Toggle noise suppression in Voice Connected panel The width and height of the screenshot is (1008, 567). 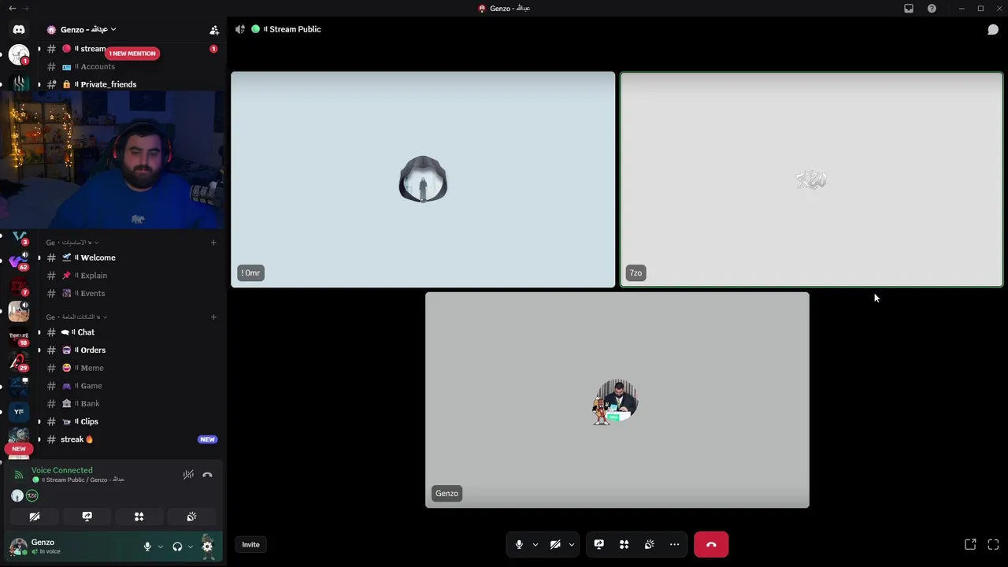click(x=188, y=474)
